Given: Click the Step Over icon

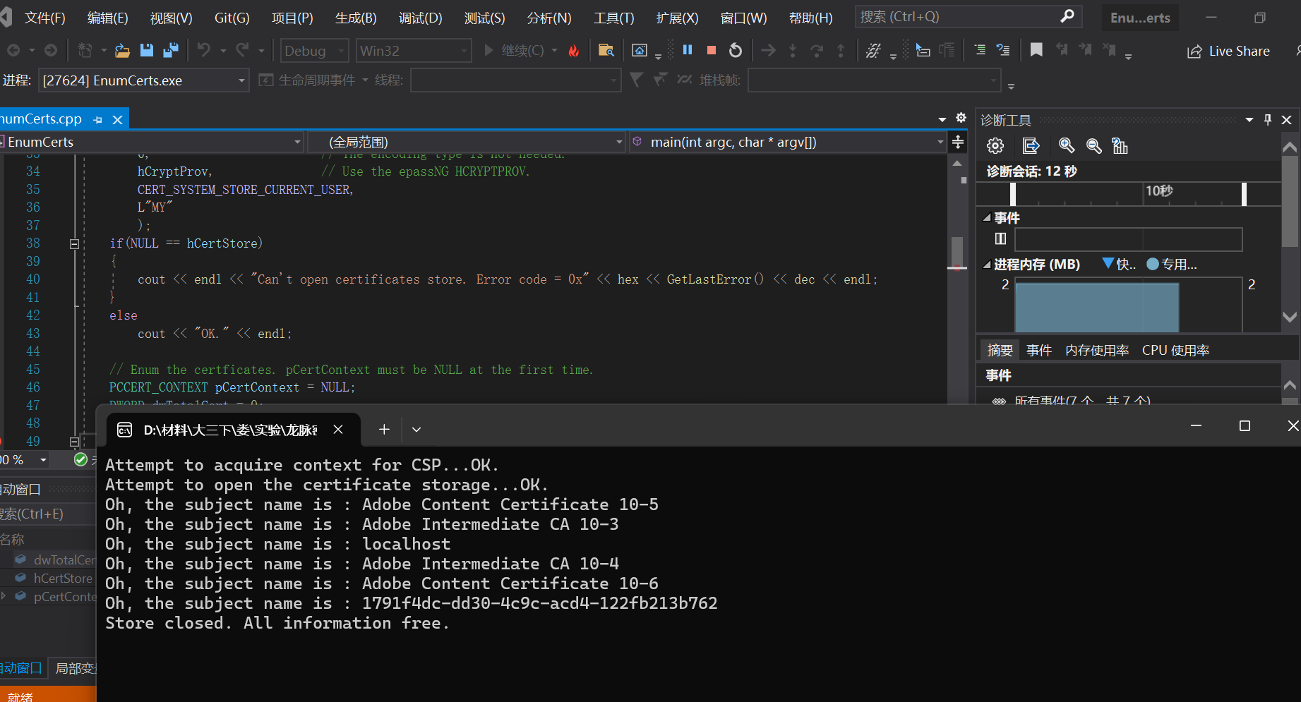Looking at the screenshot, I should pos(817,50).
